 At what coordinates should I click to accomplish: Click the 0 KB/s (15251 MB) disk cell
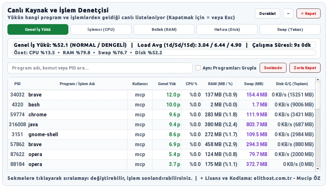(x=293, y=95)
